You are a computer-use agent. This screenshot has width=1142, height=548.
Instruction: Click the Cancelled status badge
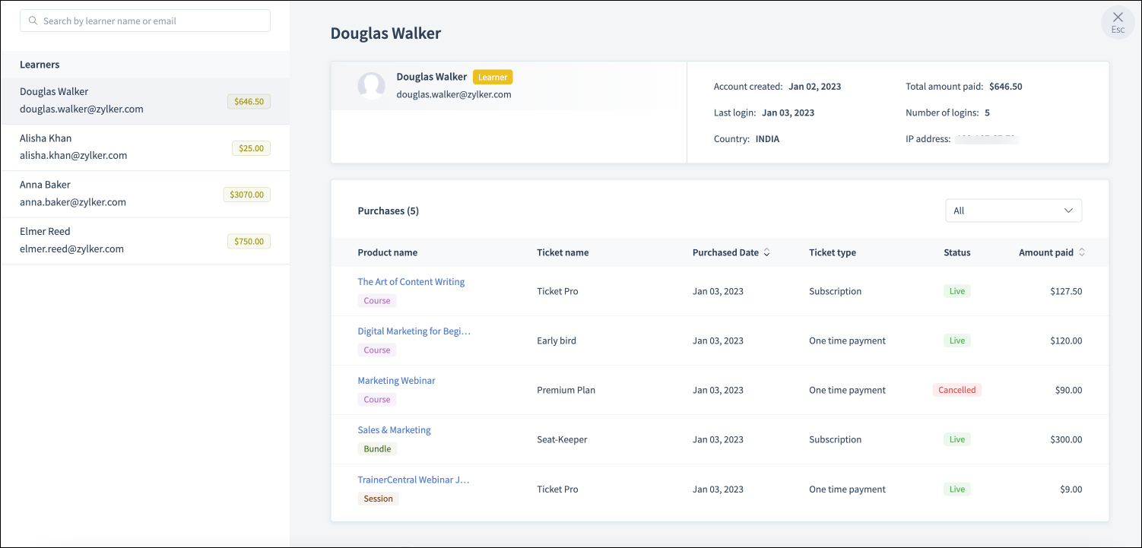(x=956, y=390)
